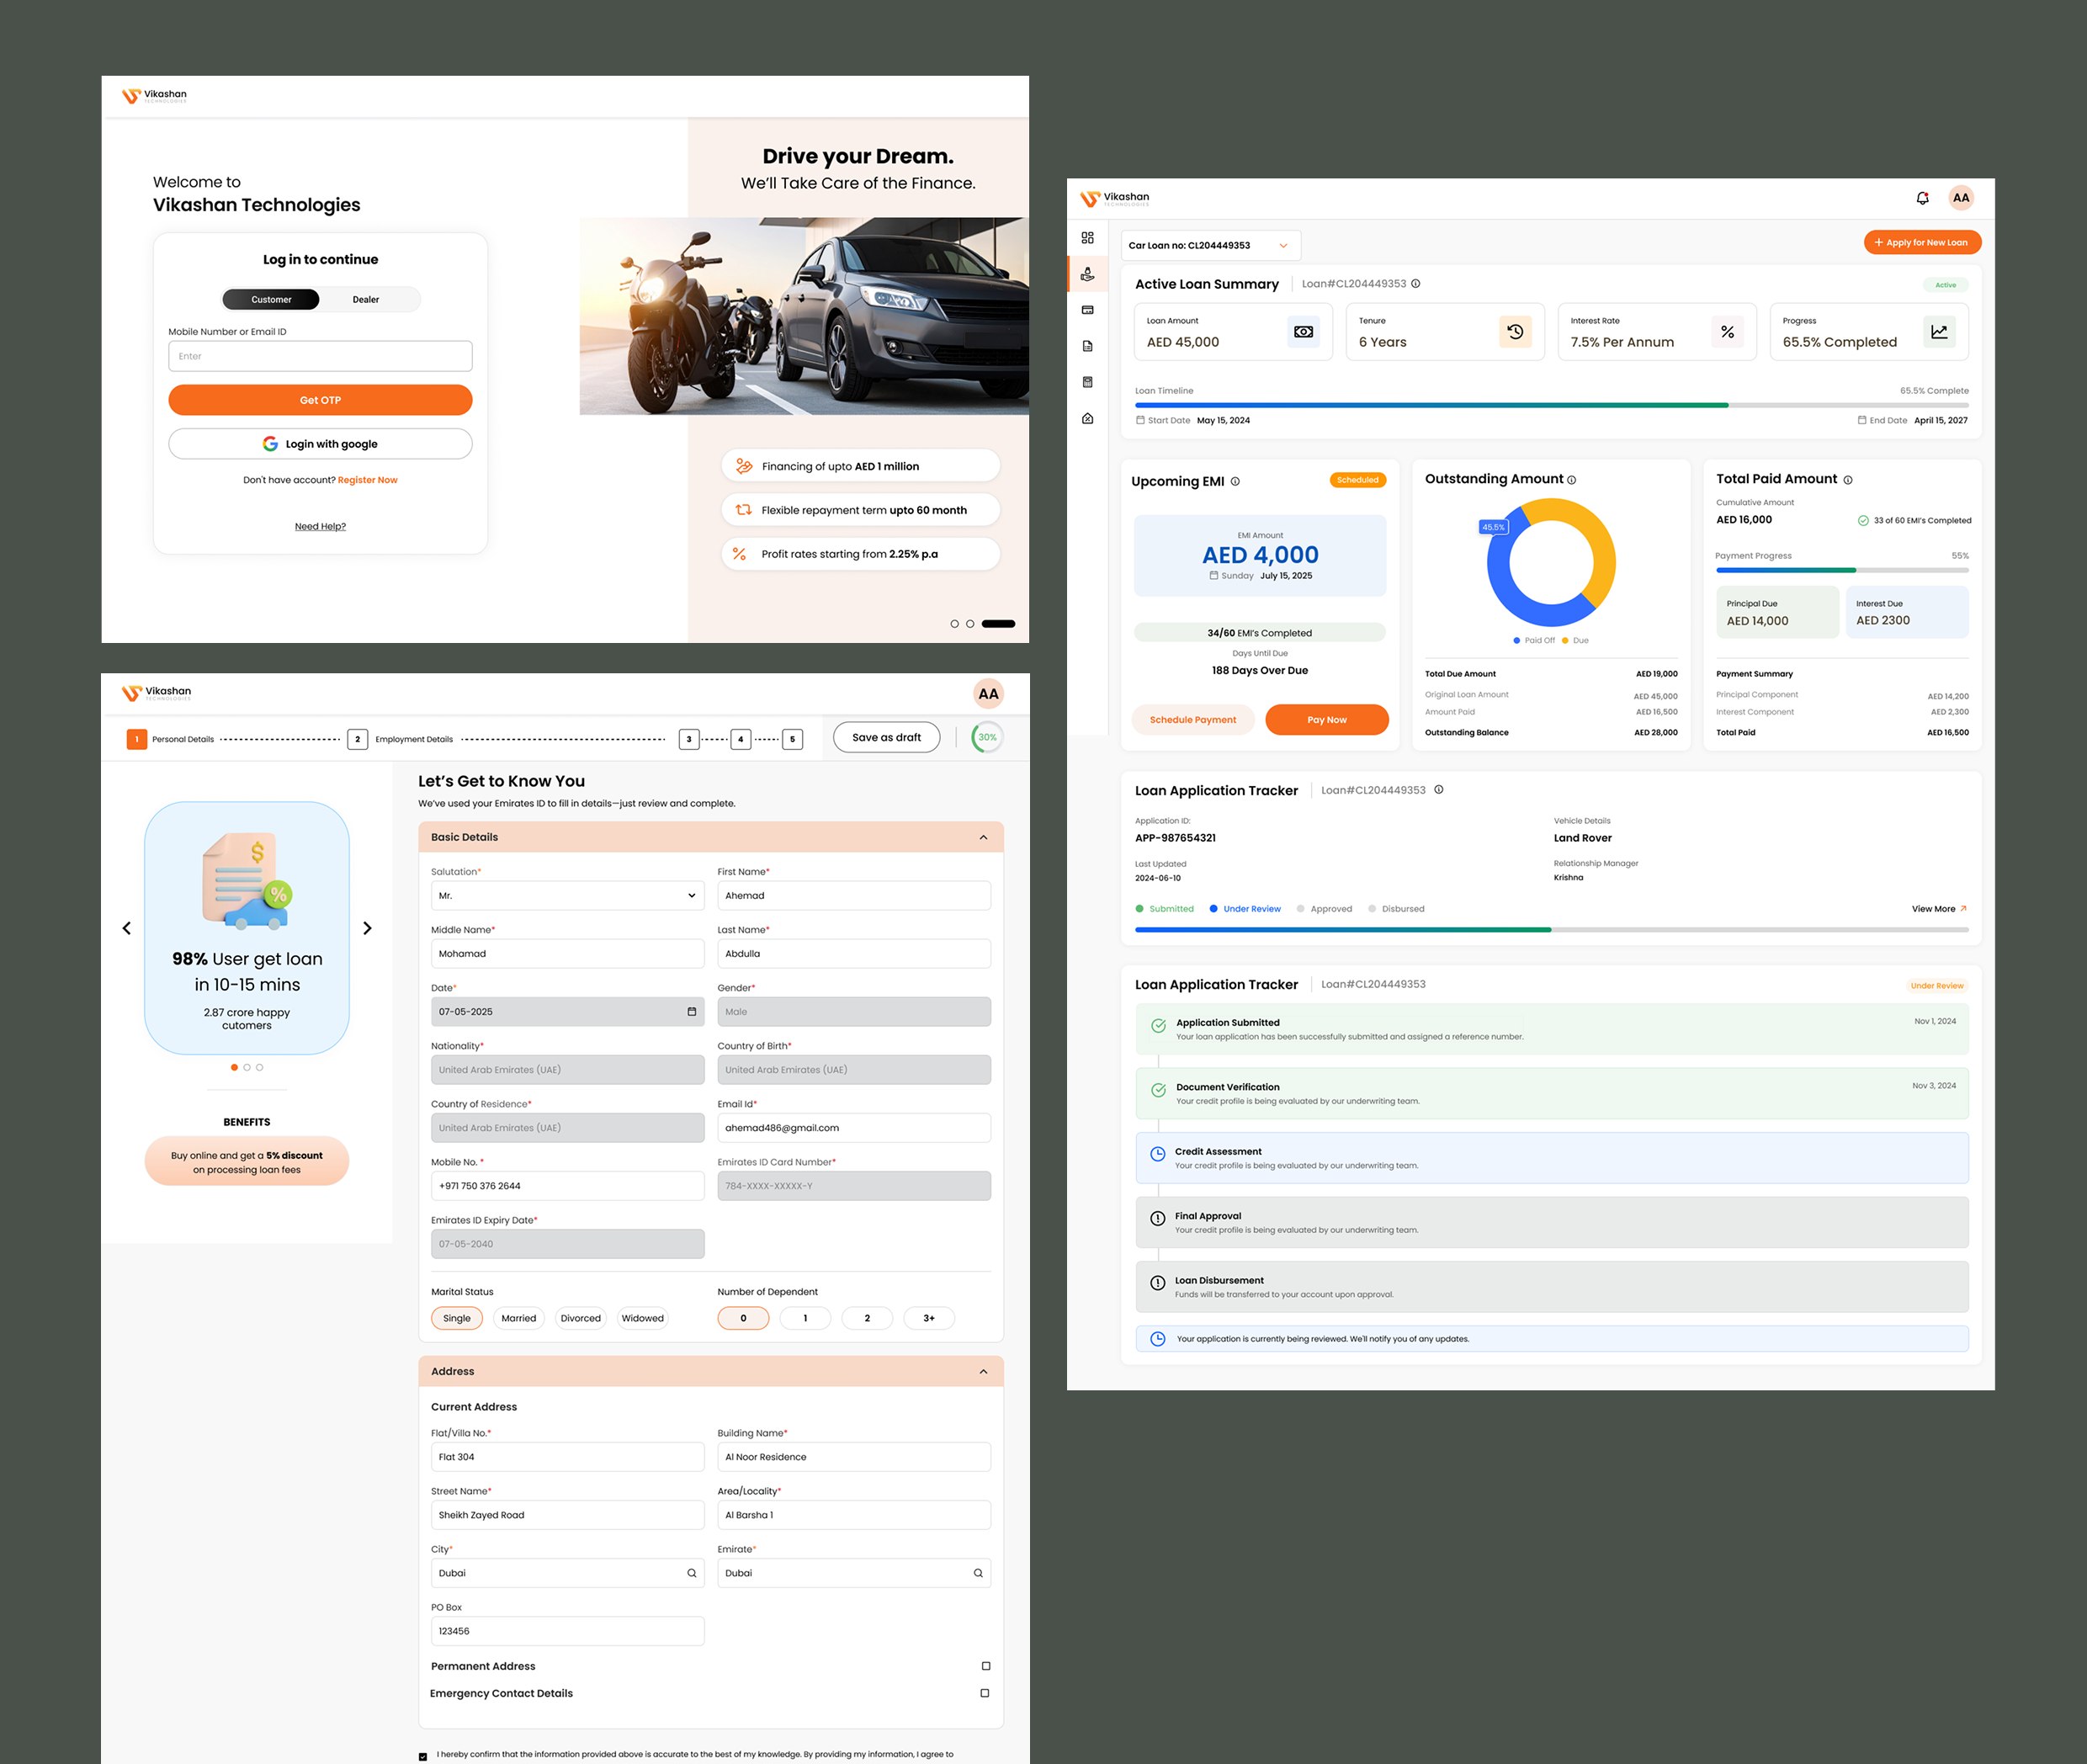Select Divorced marital status
The width and height of the screenshot is (2087, 1764).
pos(581,1318)
